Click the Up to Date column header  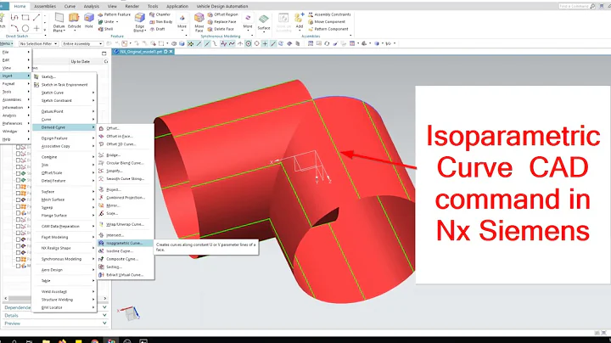coord(81,62)
